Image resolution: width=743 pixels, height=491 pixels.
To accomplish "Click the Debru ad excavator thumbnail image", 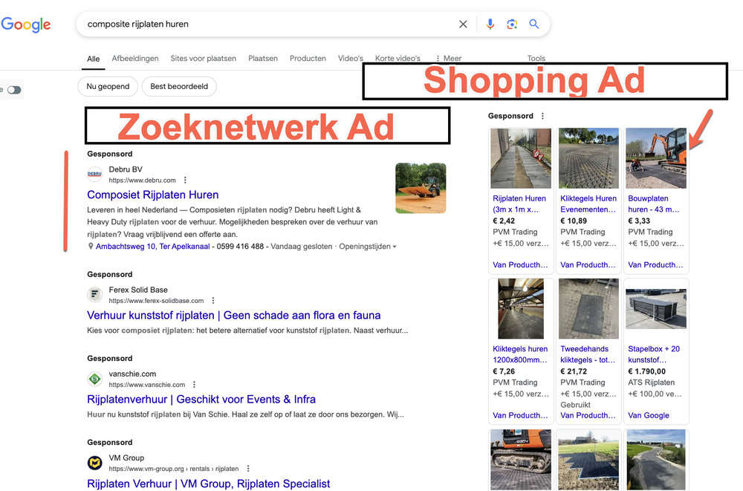I will pyautogui.click(x=421, y=188).
